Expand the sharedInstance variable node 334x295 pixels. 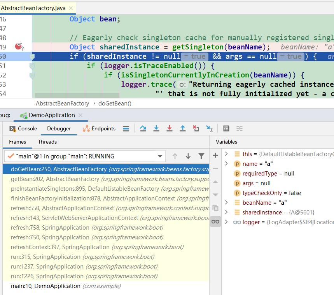226,212
